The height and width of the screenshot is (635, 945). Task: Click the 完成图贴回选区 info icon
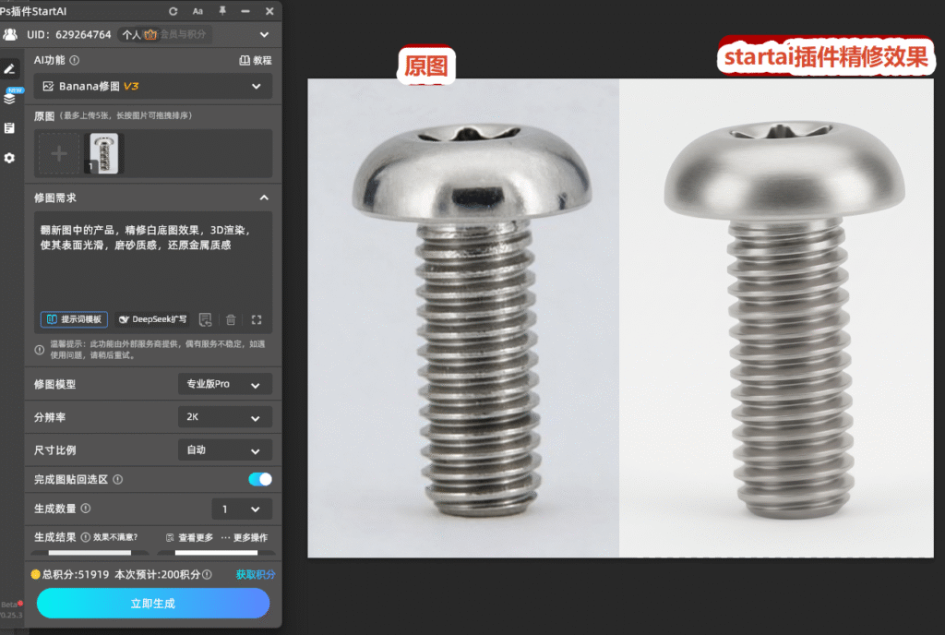point(118,480)
